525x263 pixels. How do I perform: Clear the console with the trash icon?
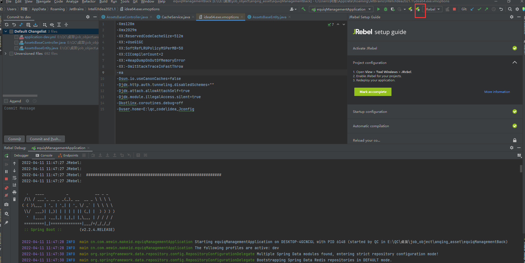pyautogui.click(x=15, y=199)
